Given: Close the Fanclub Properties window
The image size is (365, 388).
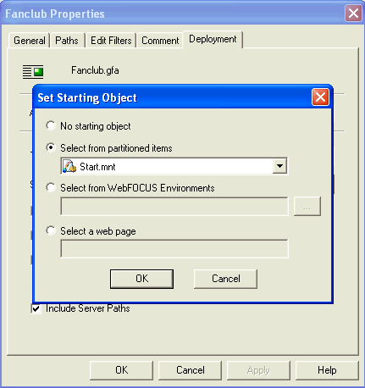Looking at the screenshot, I should point(353,13).
